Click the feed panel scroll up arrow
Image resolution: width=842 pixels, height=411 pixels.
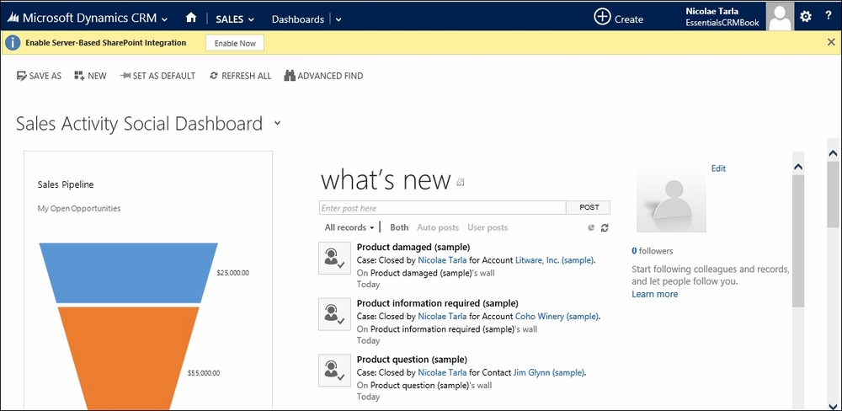pos(798,167)
